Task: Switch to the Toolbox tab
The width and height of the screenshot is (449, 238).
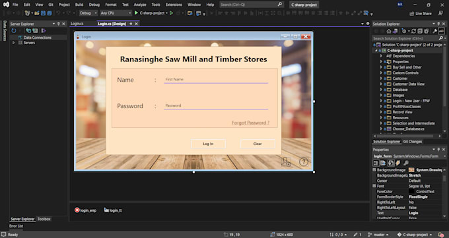Action: 44,219
